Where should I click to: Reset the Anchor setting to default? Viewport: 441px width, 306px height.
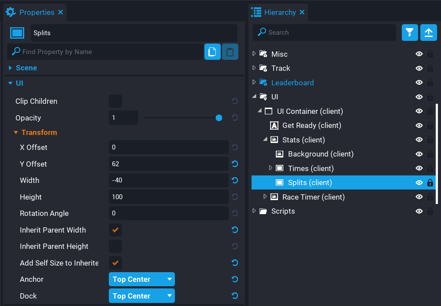(x=235, y=279)
